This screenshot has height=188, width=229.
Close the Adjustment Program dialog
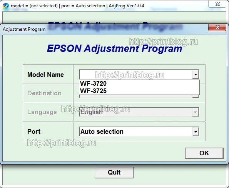pos(217,27)
